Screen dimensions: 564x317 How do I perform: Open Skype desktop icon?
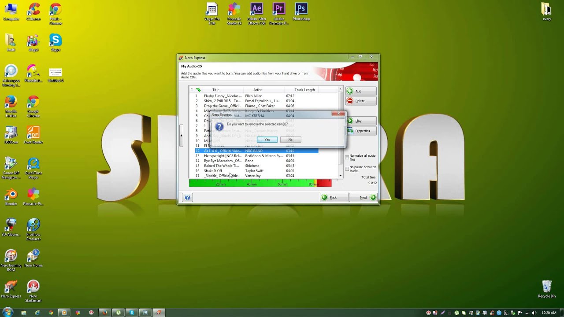pos(55,43)
